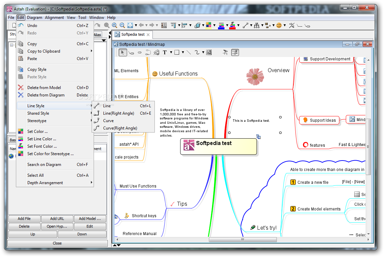Click the Redo arrow in the main toolbar
Image resolution: width=384 pixels, height=257 pixels.
pos(97,25)
